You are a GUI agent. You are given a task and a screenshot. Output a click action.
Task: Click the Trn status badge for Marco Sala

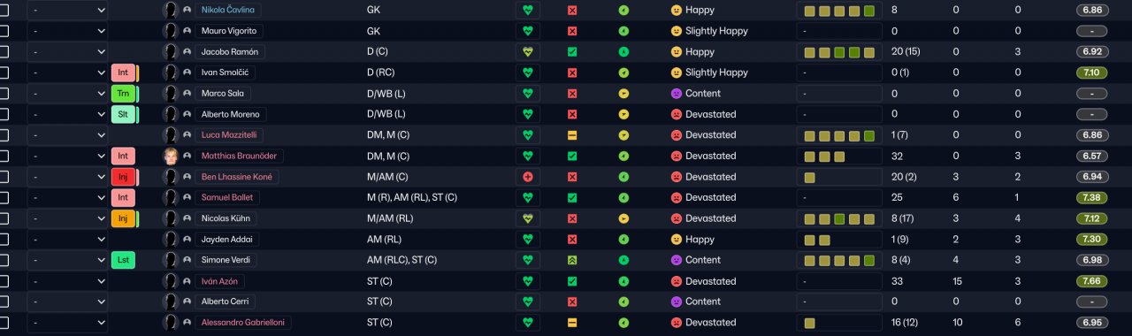[123, 94]
